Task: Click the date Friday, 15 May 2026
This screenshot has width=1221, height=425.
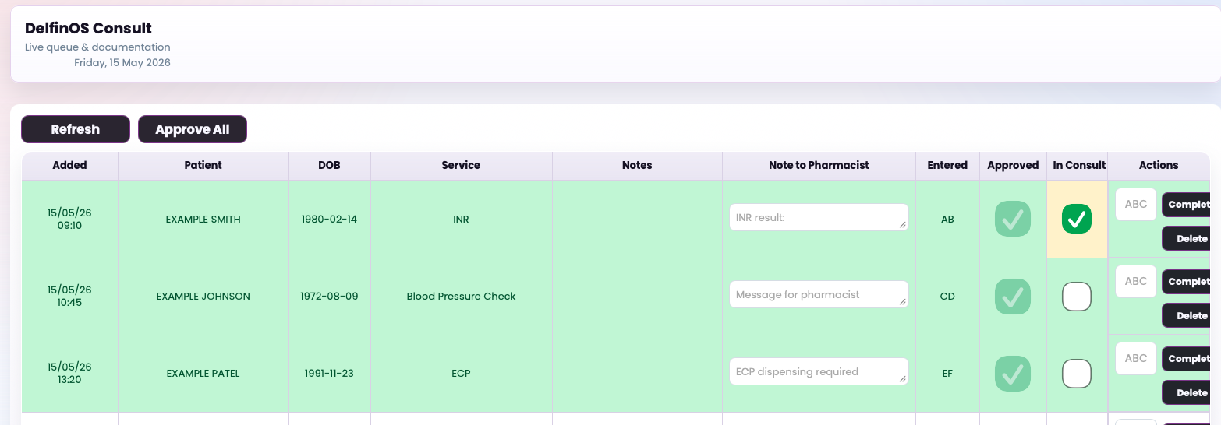Action: point(122,62)
